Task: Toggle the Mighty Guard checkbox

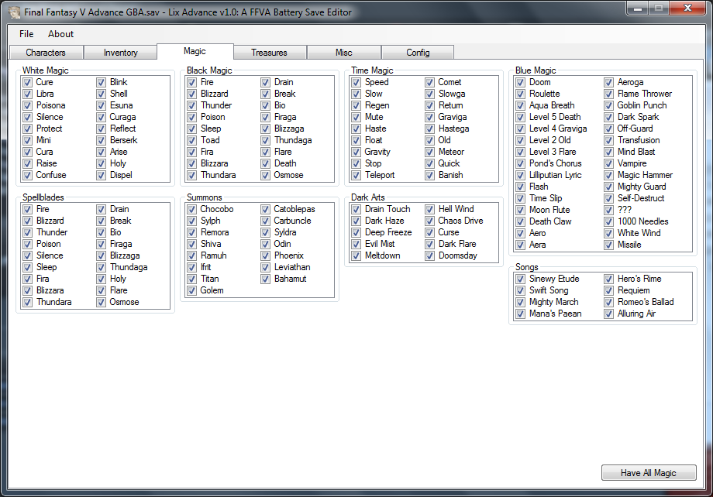Action: tap(608, 187)
